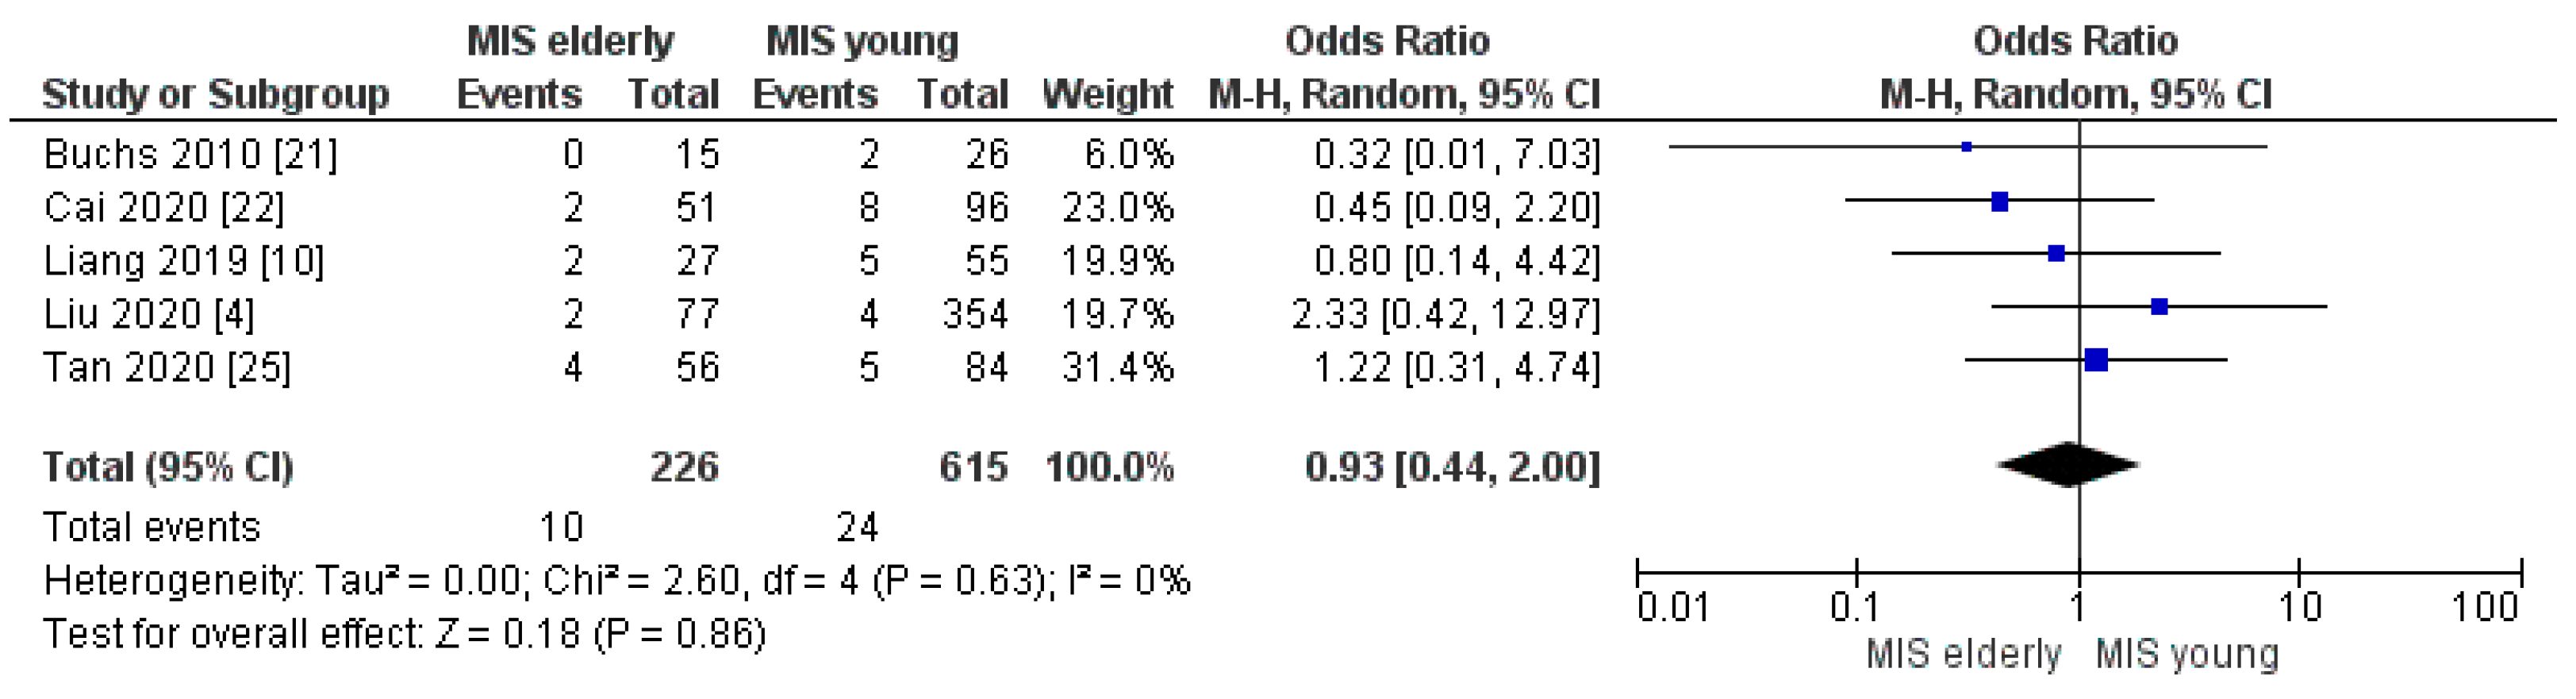Click the 'MIS young' label below the axis
Viewport: 2576px width, 699px height.
(2187, 655)
